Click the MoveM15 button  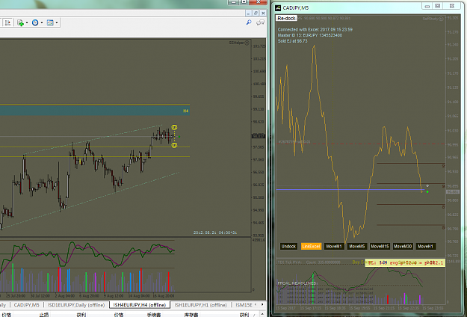(x=380, y=247)
